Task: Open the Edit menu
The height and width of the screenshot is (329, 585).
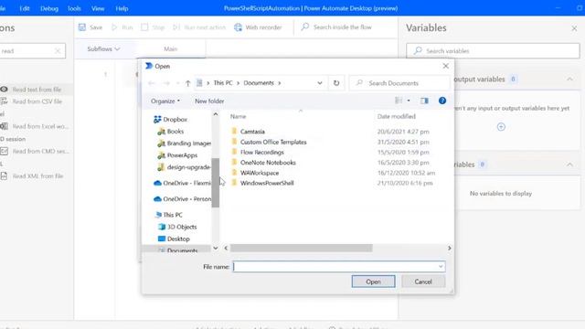Action: (25, 8)
